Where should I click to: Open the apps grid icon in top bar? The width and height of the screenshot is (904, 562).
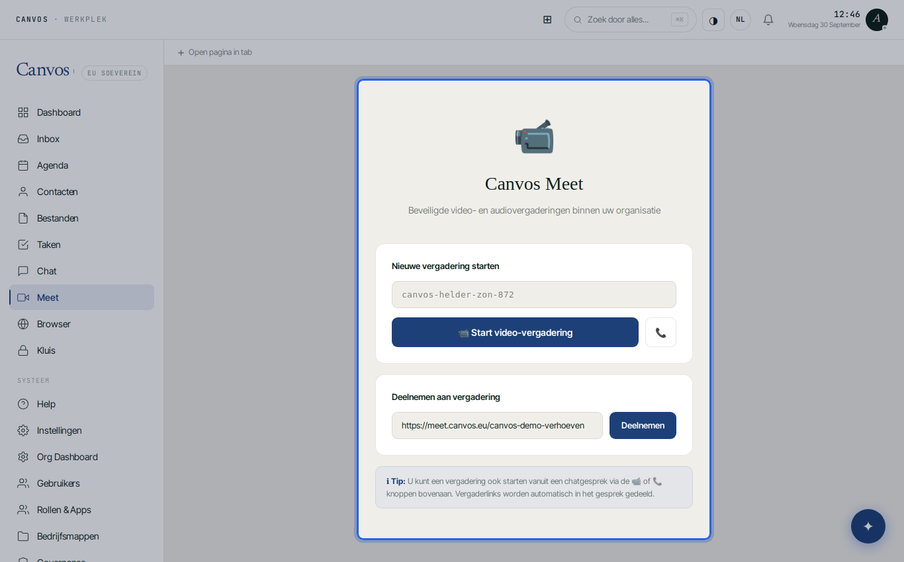pos(547,20)
